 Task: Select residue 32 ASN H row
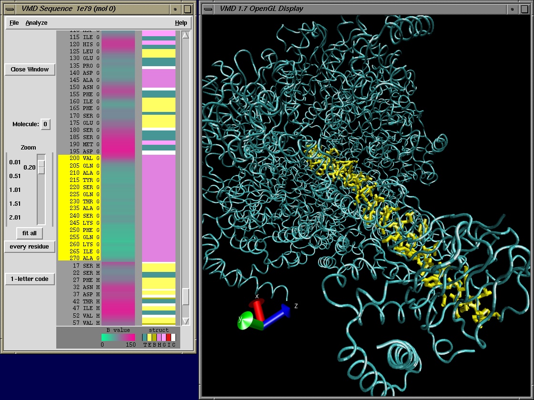tap(79, 287)
